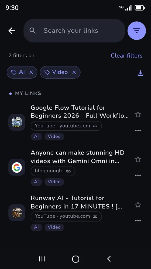Select AI tag under Runway AI Tutorial
The image size is (151, 269).
pos(36,227)
